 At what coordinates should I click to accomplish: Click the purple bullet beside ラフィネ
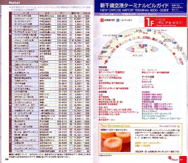click(x=143, y=82)
